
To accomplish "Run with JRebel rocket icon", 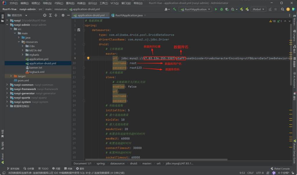I will 242,9.
